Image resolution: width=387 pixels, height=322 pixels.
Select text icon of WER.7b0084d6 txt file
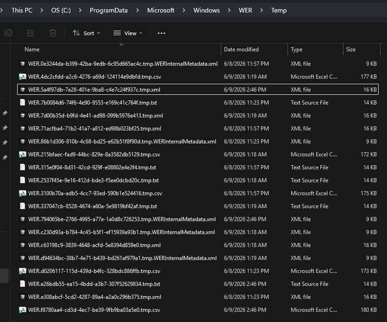coord(23,102)
